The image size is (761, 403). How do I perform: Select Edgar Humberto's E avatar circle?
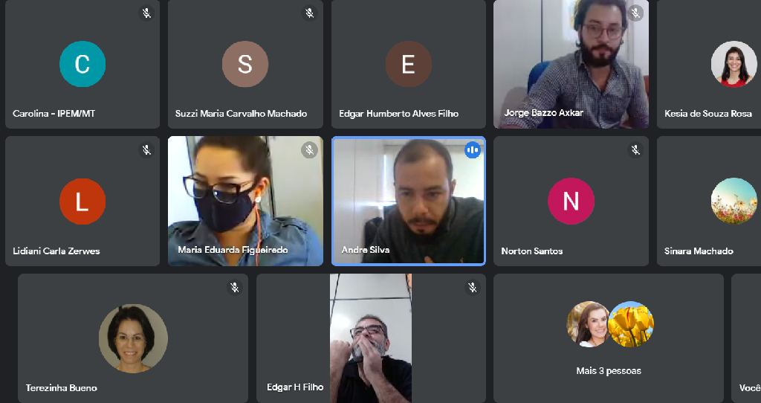408,64
